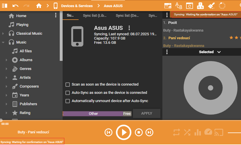Click the Play button in player bar
This screenshot has height=145, width=241.
pyautogui.click(x=124, y=132)
